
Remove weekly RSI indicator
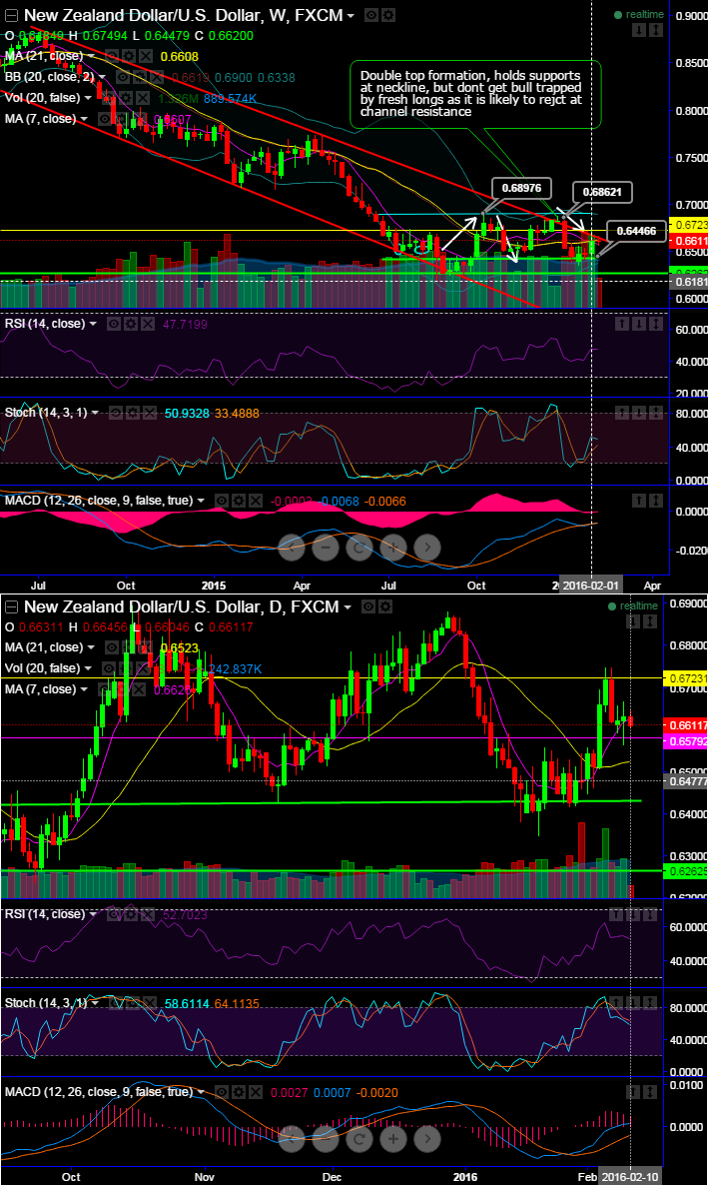click(148, 324)
